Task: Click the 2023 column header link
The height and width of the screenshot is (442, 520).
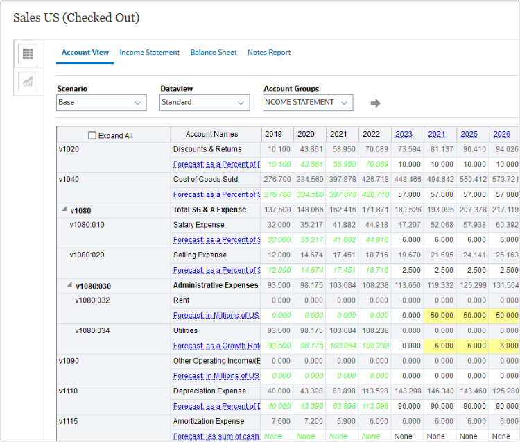Action: (x=404, y=135)
